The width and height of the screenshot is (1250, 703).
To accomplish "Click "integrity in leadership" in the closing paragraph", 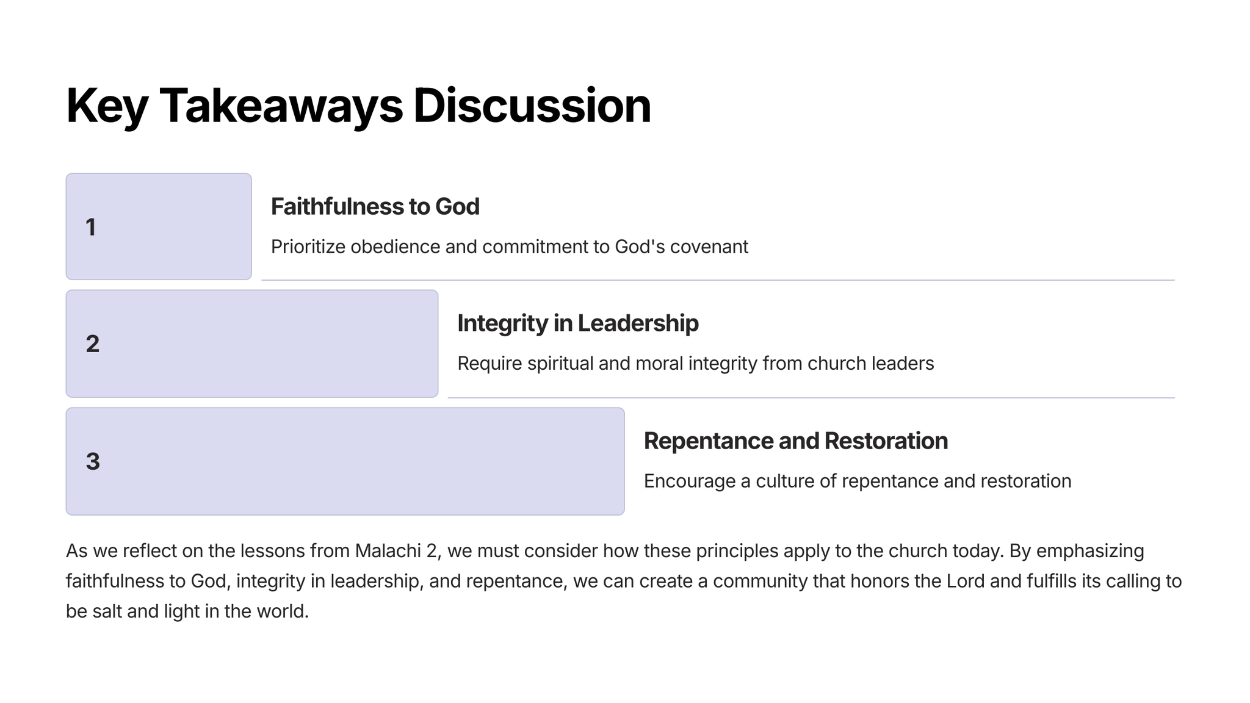I will coord(330,581).
